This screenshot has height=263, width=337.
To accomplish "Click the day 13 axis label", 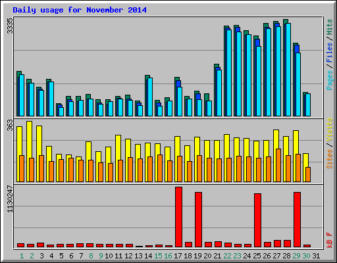I will click(x=138, y=256).
